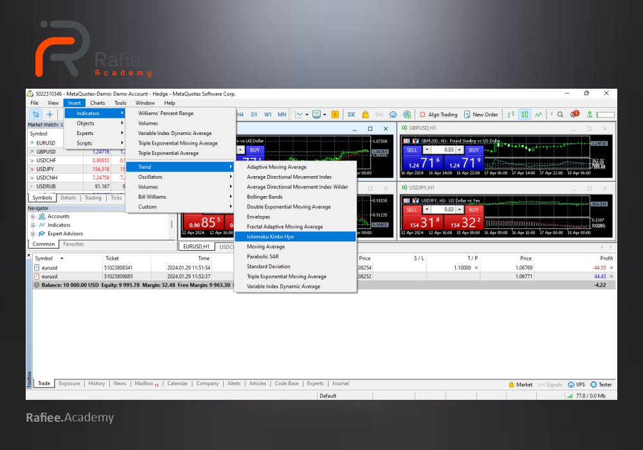This screenshot has width=643, height=450.
Task: Expand the Custom indicators submenu
Action: [x=180, y=206]
